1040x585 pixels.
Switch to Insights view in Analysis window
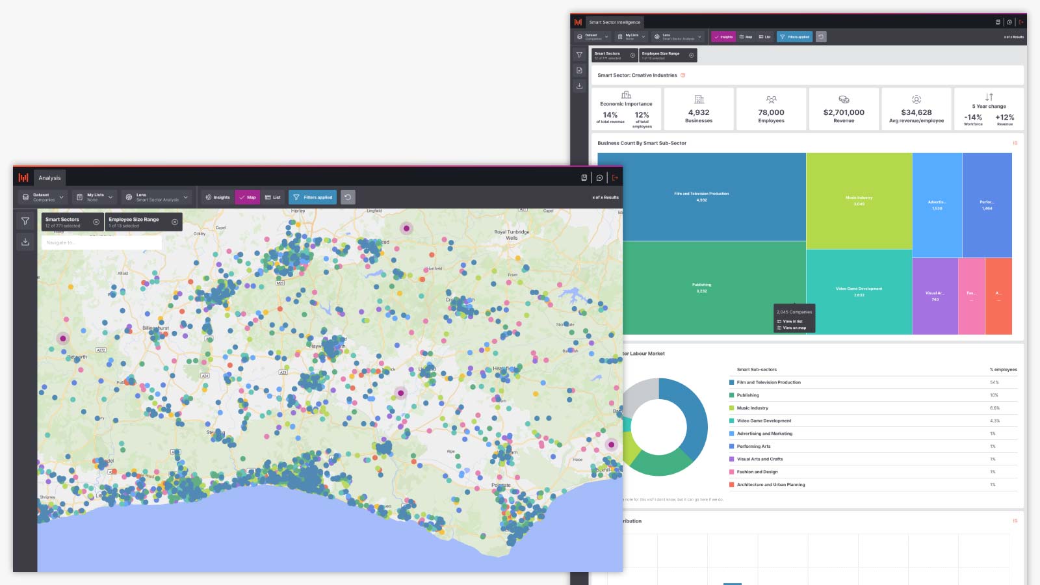click(218, 197)
